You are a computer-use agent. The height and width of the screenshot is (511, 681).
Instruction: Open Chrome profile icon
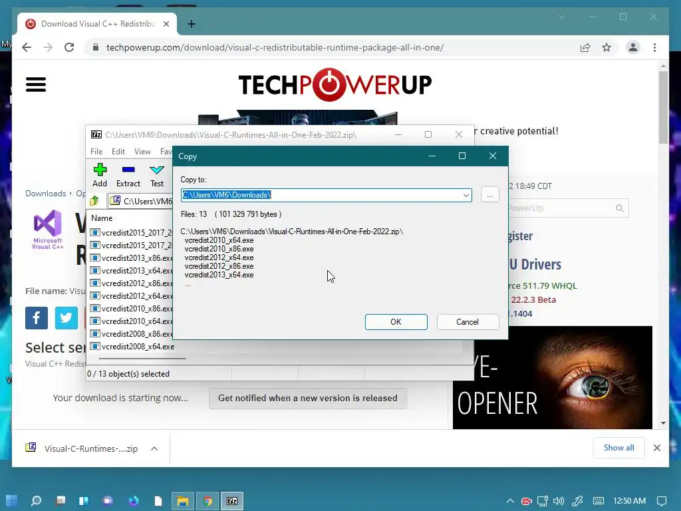633,47
